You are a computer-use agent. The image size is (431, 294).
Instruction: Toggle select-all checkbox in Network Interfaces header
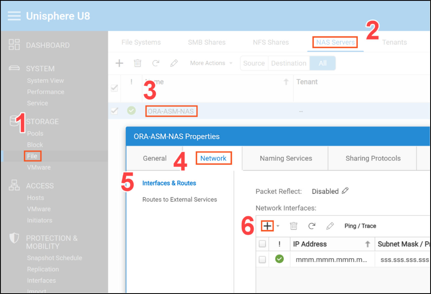(262, 244)
